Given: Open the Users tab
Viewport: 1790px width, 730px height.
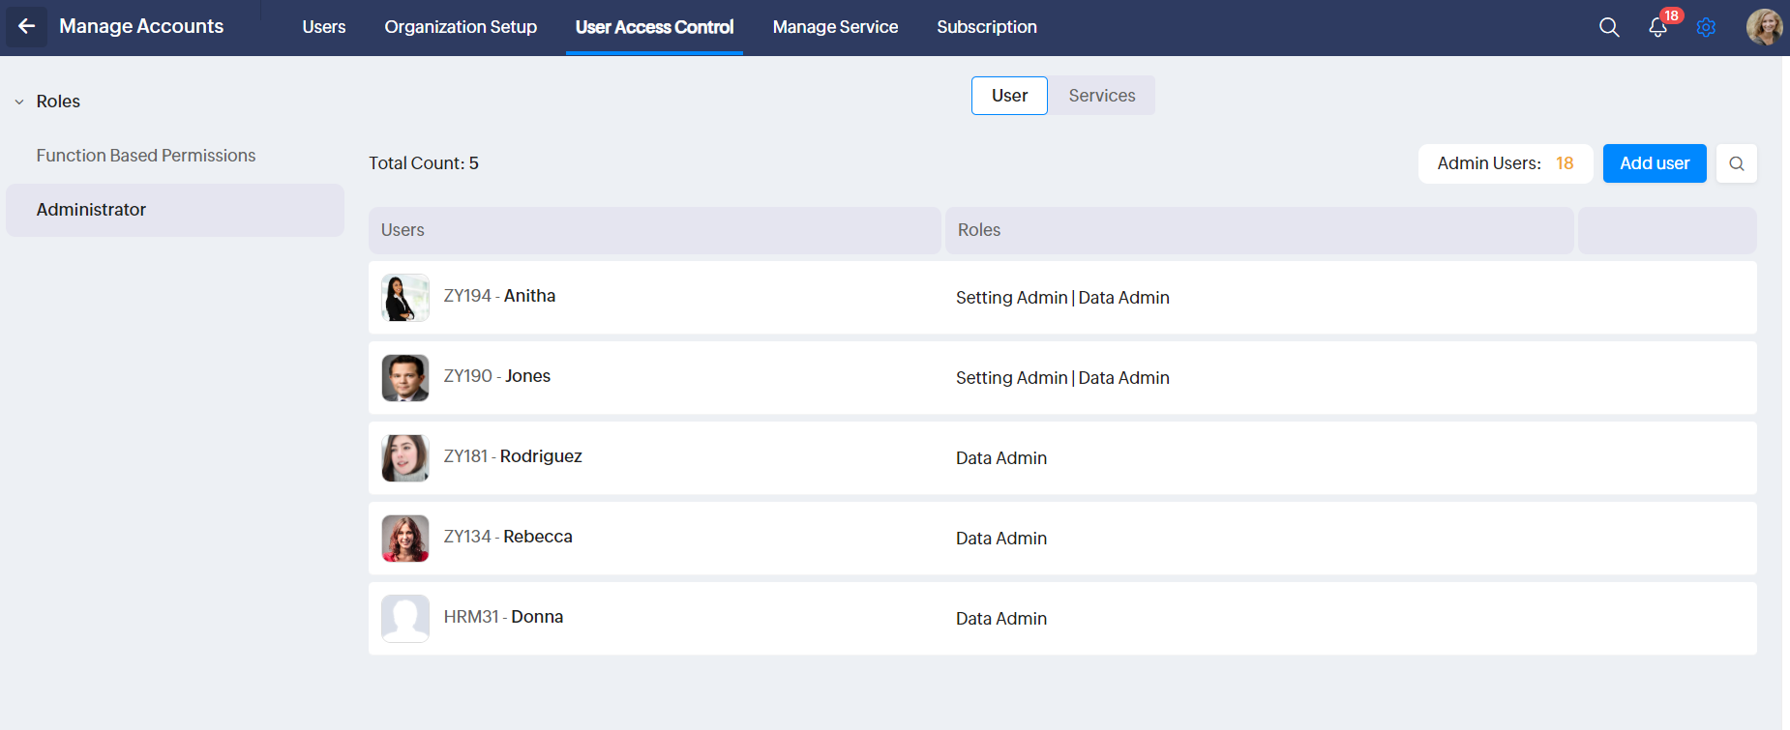Looking at the screenshot, I should point(323,27).
